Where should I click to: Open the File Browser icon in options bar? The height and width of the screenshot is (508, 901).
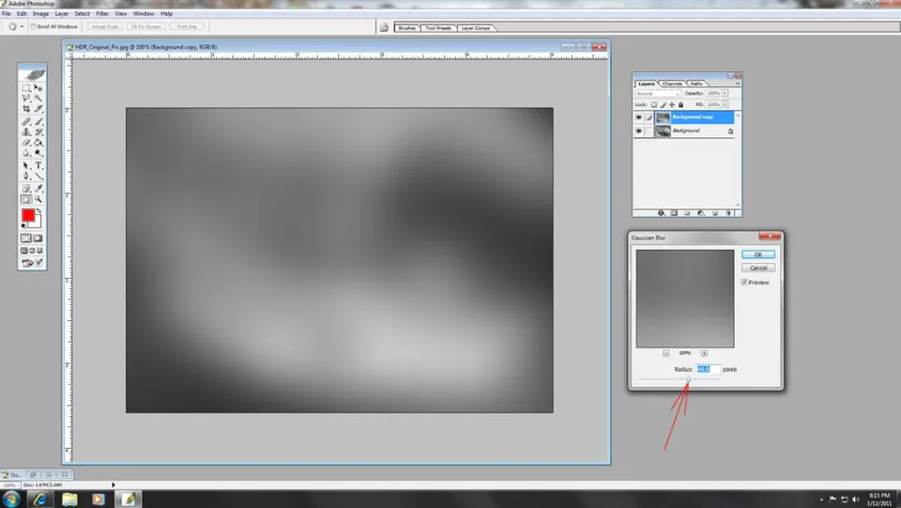click(x=384, y=27)
